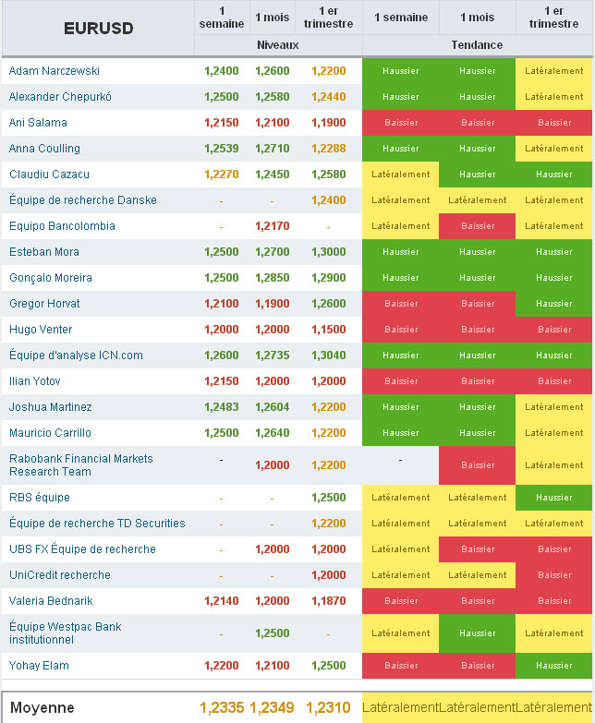
Task: Open Équipe de recherche Danske link
Action: tap(83, 200)
